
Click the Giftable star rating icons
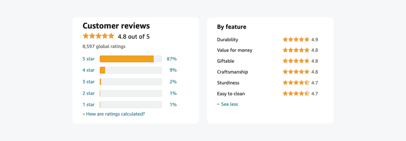tap(296, 61)
